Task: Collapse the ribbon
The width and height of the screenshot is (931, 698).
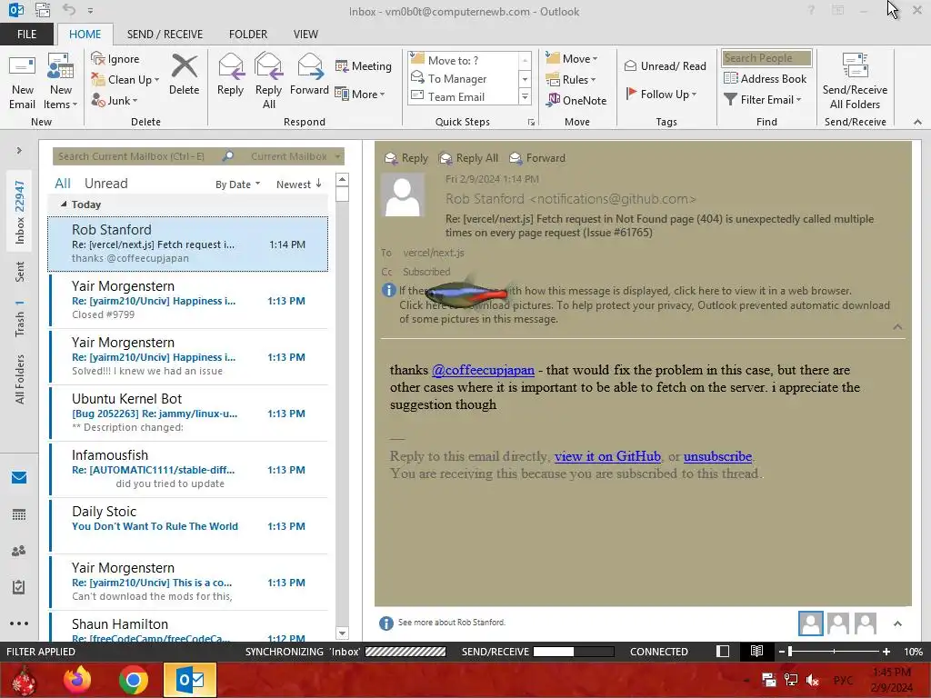Action: tap(917, 122)
